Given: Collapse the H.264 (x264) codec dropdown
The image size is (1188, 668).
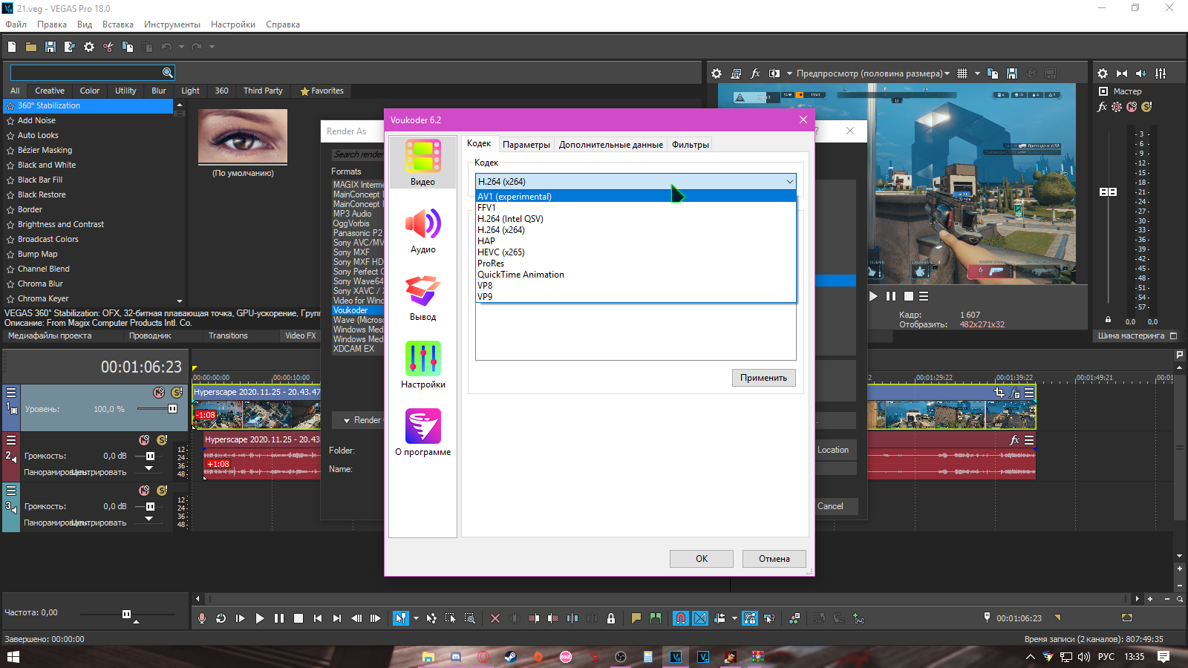Looking at the screenshot, I should tap(789, 182).
